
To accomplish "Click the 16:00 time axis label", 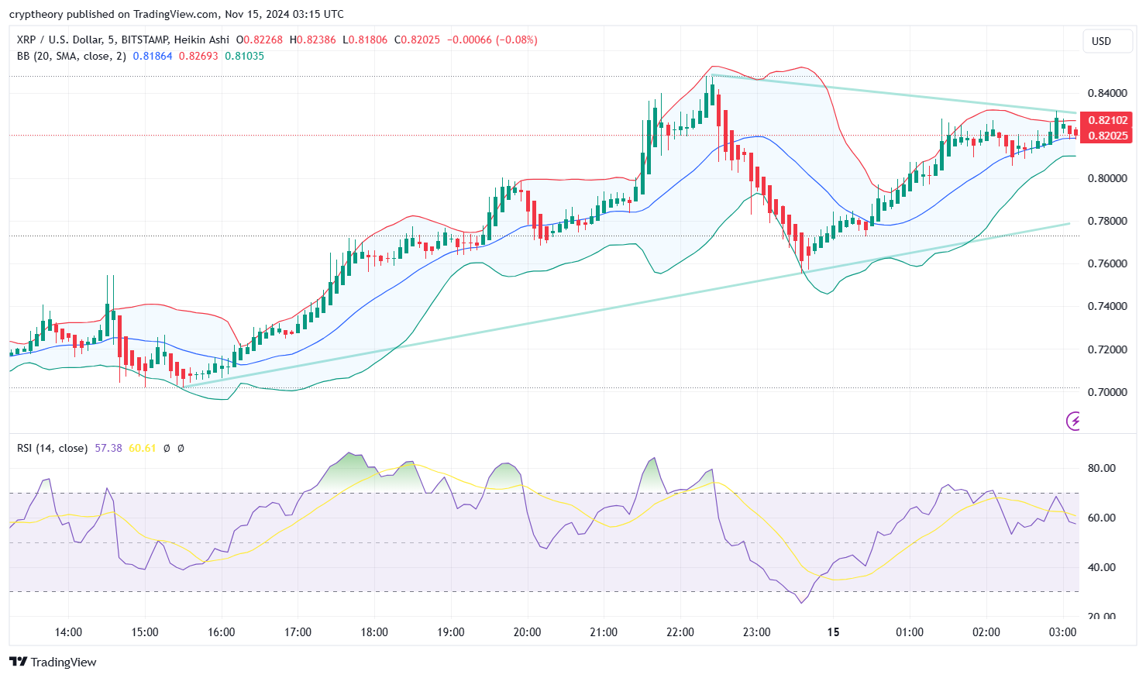I will tap(222, 632).
